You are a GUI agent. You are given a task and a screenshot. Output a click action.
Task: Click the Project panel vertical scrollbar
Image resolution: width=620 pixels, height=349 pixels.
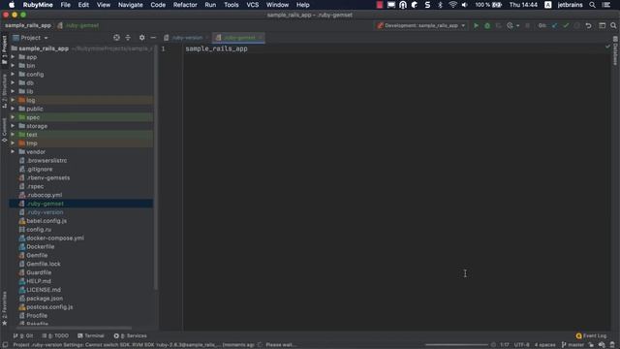click(156, 168)
